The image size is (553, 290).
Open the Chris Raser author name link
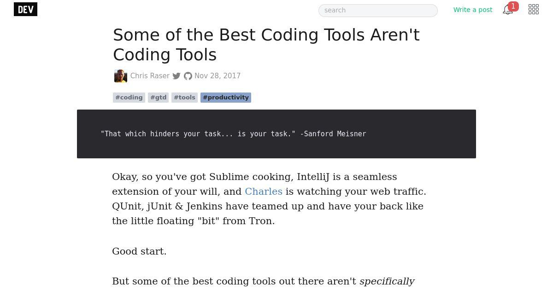[x=150, y=76]
